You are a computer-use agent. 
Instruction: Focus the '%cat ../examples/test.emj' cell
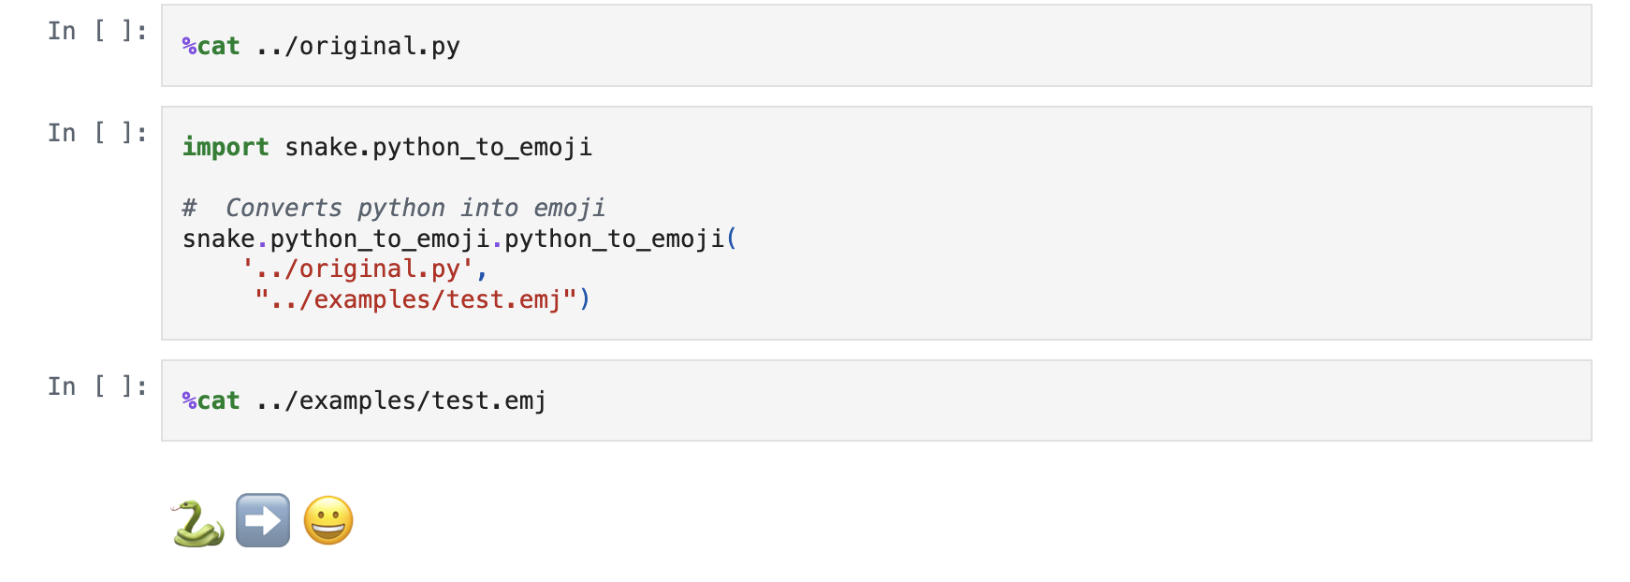click(x=936, y=400)
